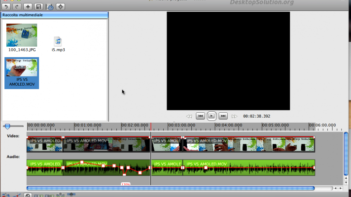
Task: Select the IPS VS AMOLED.MOV library clip
Action: tap(22, 69)
